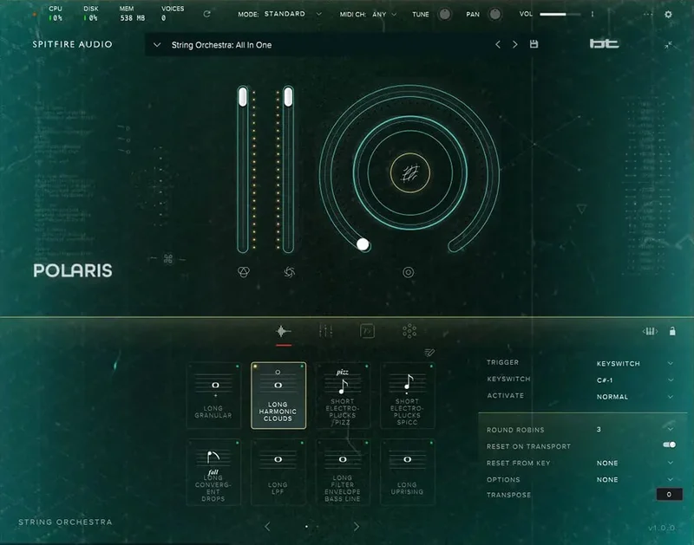Open the settings gear in top bar
This screenshot has height=545, width=694.
(x=668, y=14)
